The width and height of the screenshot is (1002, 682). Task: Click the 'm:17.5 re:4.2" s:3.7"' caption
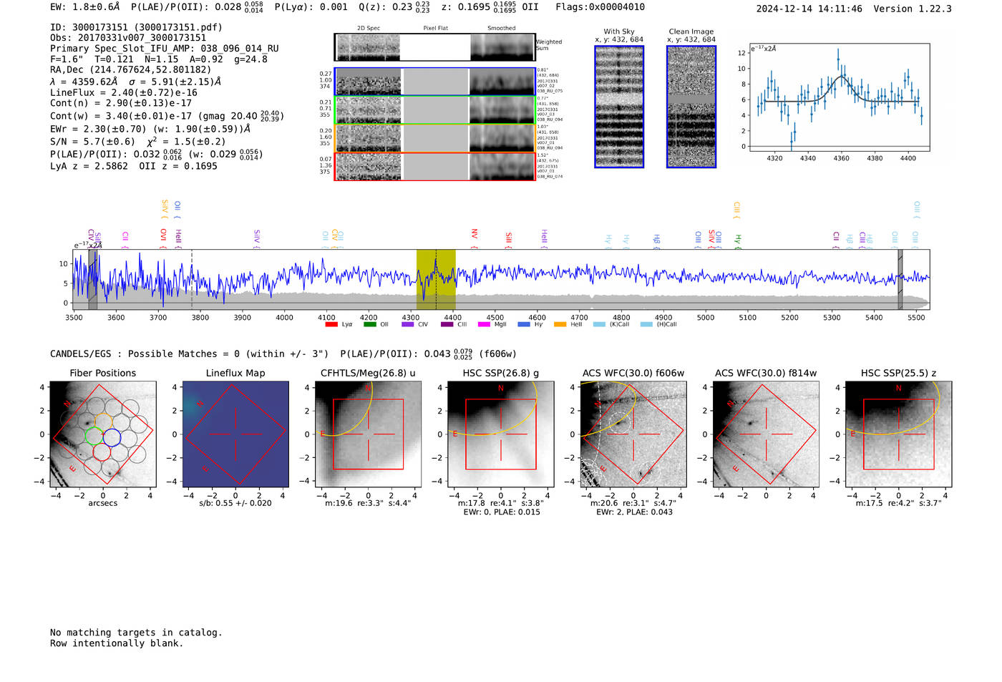point(899,503)
